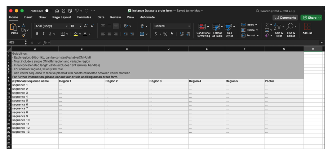The height and width of the screenshot is (158, 332).
Task: Open Cell Styles gallery
Action: tap(230, 30)
